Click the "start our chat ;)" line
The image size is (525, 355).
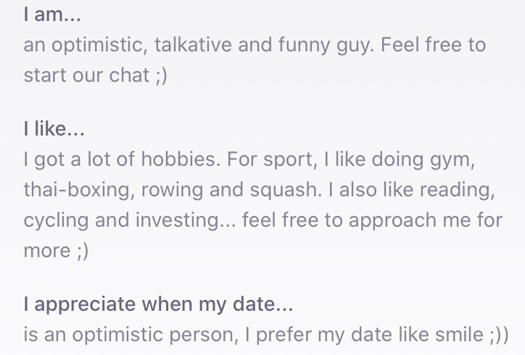point(96,75)
